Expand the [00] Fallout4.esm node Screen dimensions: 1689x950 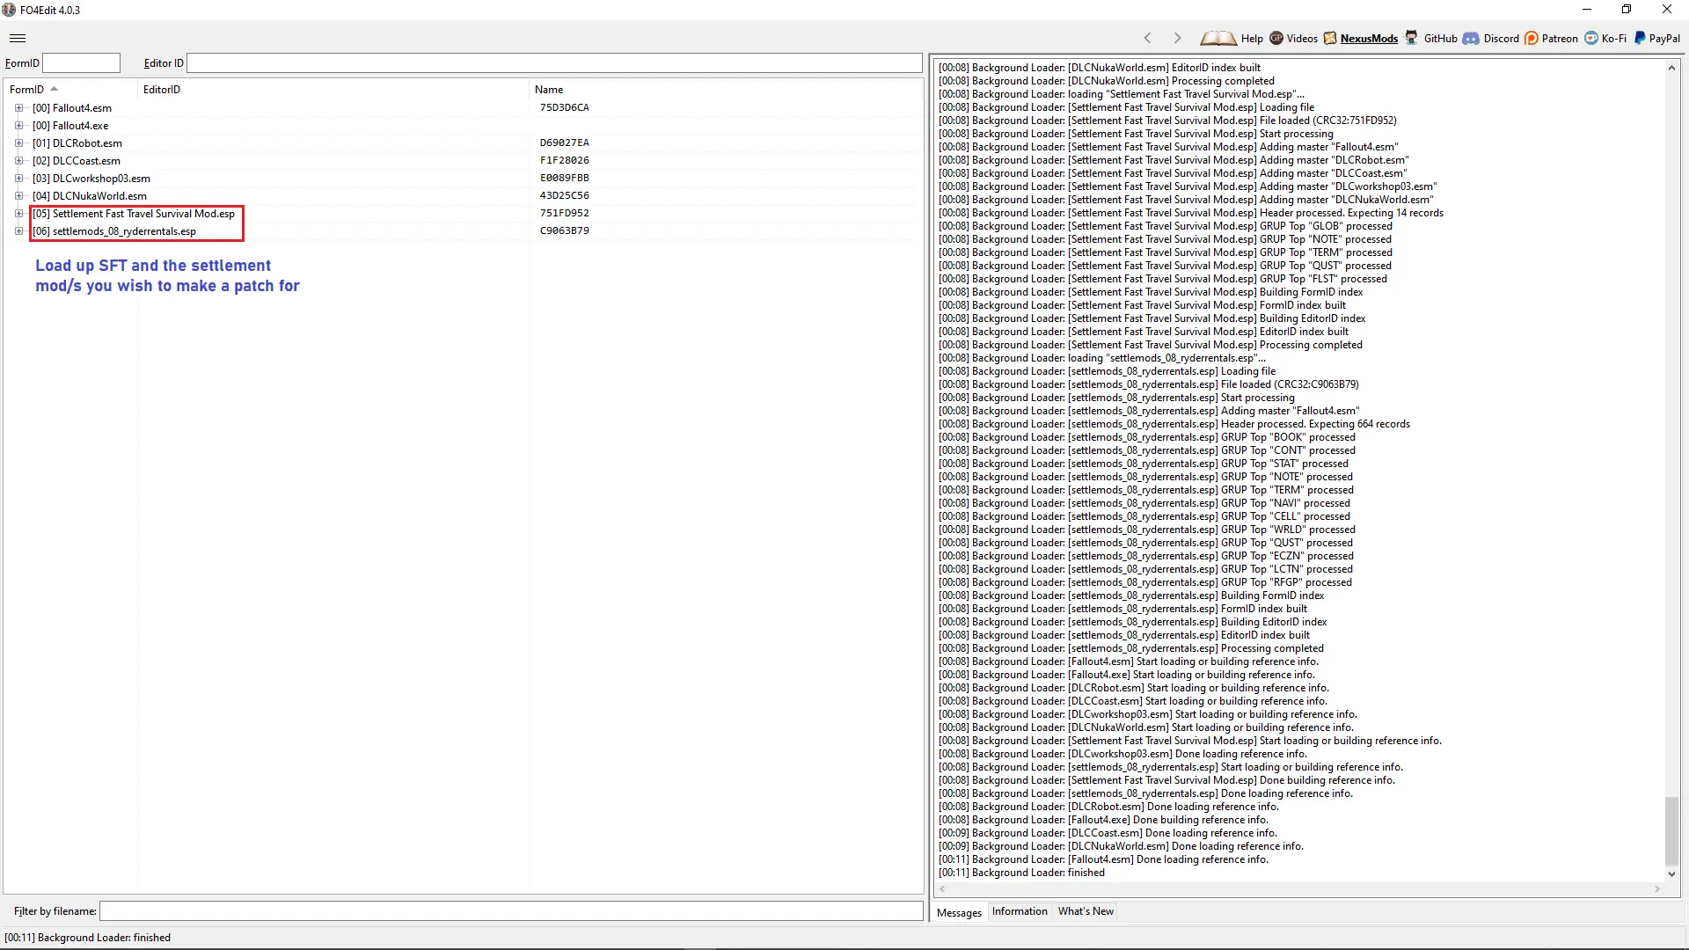click(x=18, y=108)
